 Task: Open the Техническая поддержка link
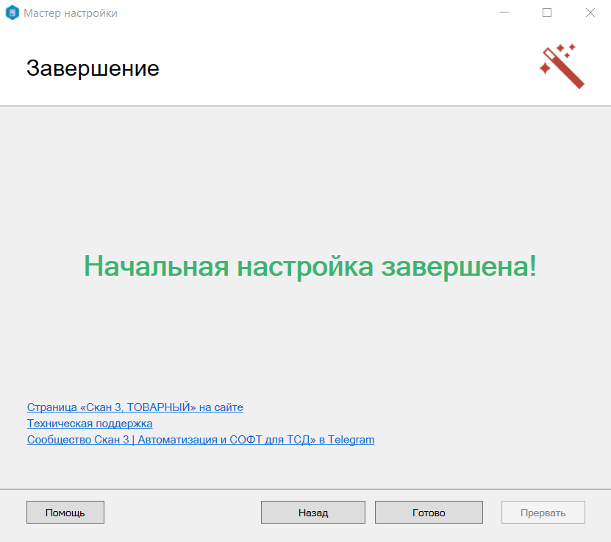click(90, 424)
